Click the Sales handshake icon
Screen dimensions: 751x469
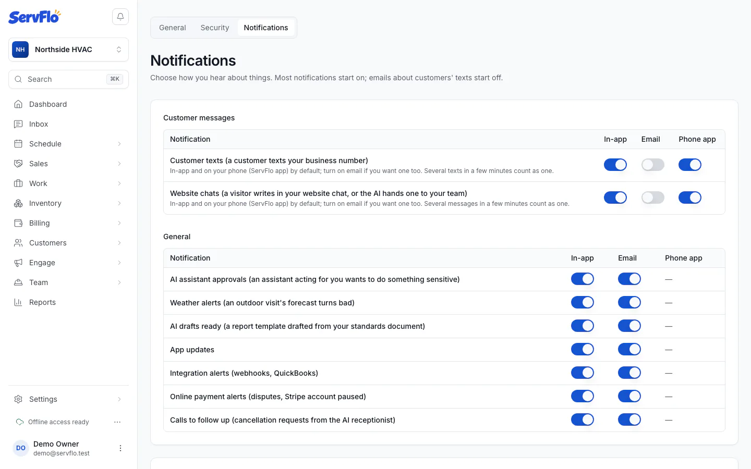18,164
